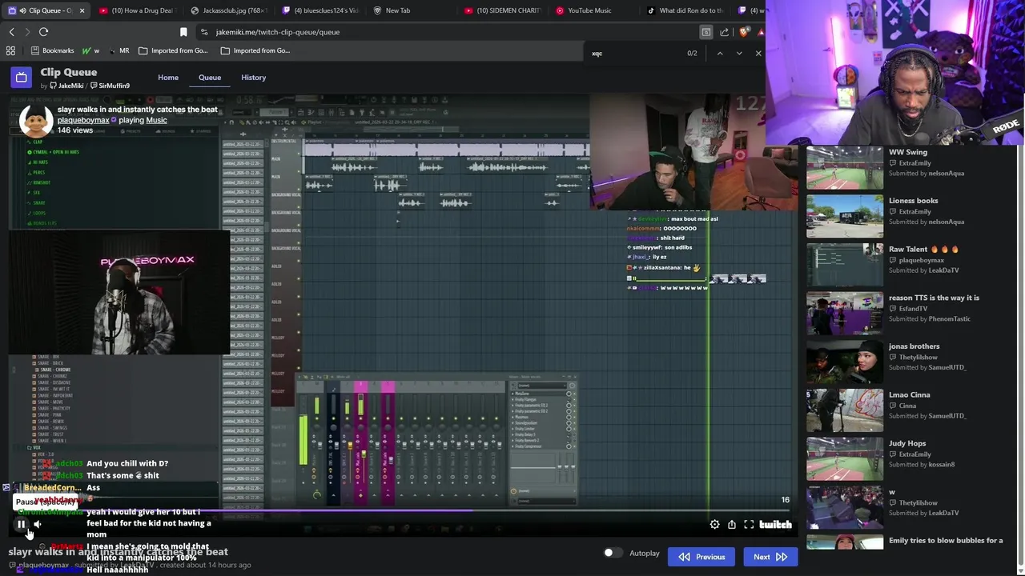Close the find-in-page bar

point(758,54)
